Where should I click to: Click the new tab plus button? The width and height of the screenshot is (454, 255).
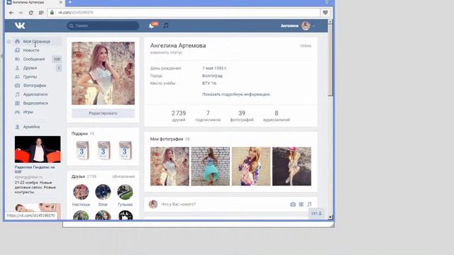[70, 2]
